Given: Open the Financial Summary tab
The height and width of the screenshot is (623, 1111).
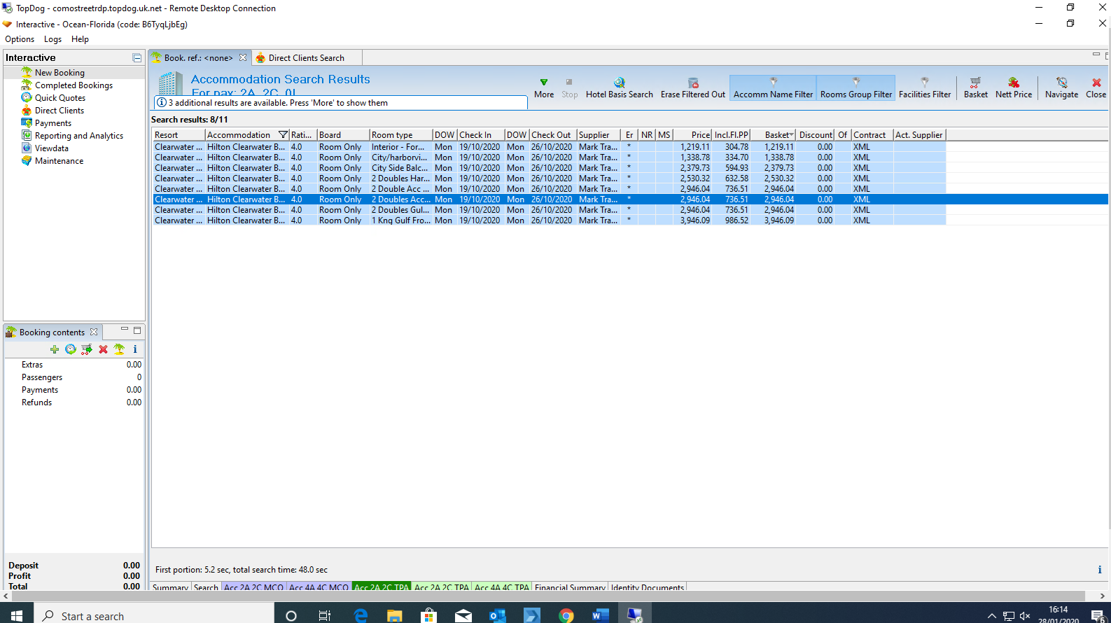Looking at the screenshot, I should [570, 587].
